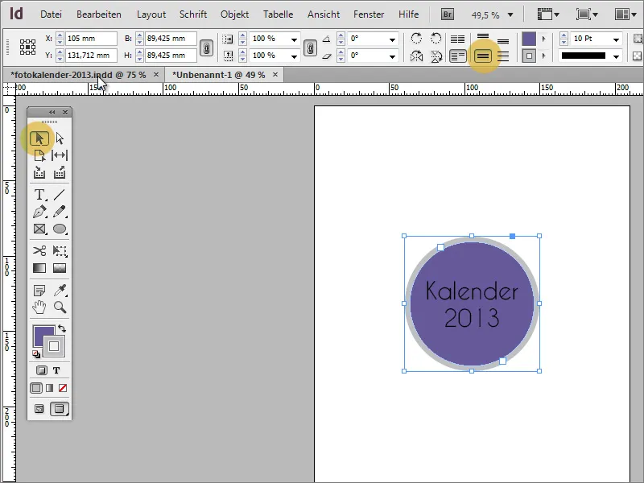The height and width of the screenshot is (483, 644).
Task: Select the Hand tool
Action: pyautogui.click(x=39, y=308)
